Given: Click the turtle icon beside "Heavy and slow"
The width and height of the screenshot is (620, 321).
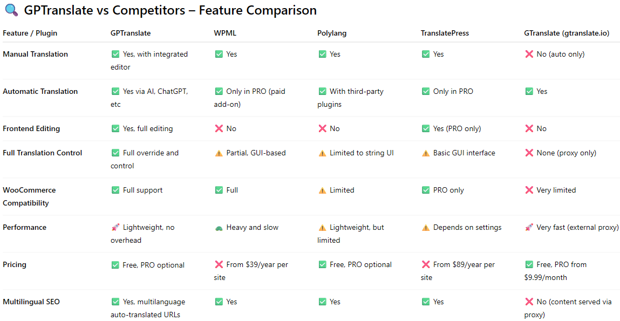Looking at the screenshot, I should click(219, 228).
